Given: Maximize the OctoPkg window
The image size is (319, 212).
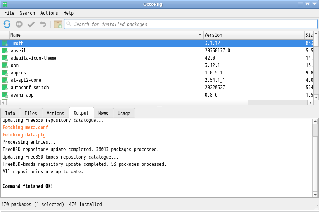Looking at the screenshot, I should (307, 4).
